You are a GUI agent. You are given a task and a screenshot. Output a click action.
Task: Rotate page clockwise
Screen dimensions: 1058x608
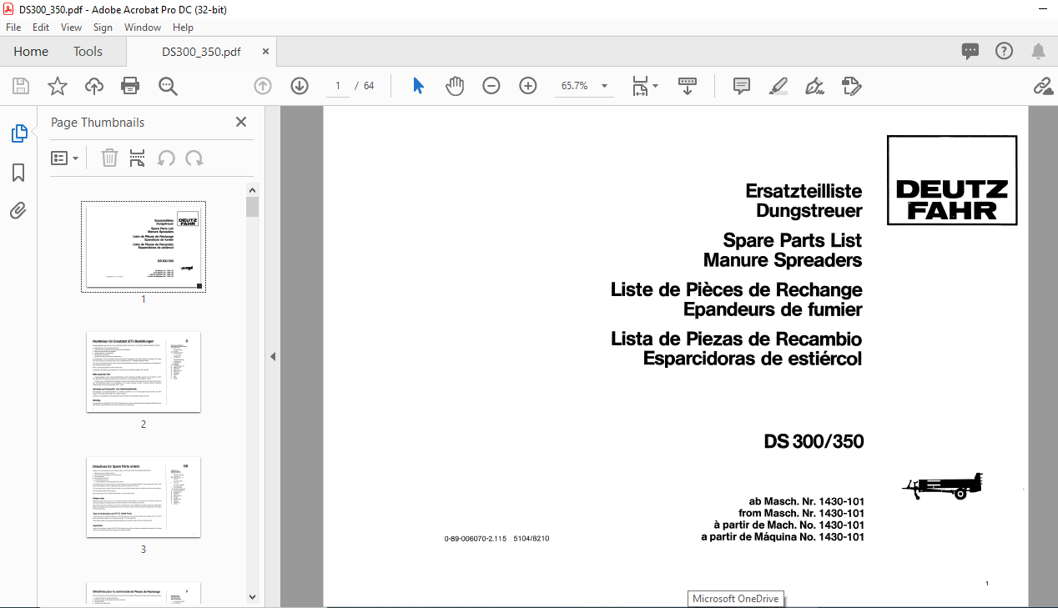194,158
